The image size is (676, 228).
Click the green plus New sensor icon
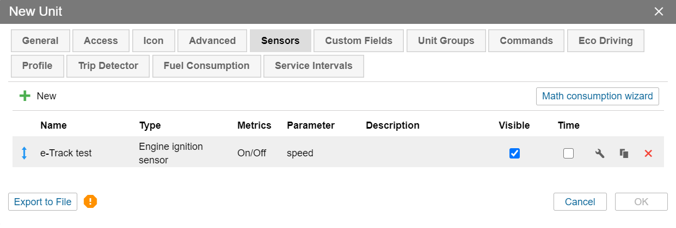click(x=25, y=96)
